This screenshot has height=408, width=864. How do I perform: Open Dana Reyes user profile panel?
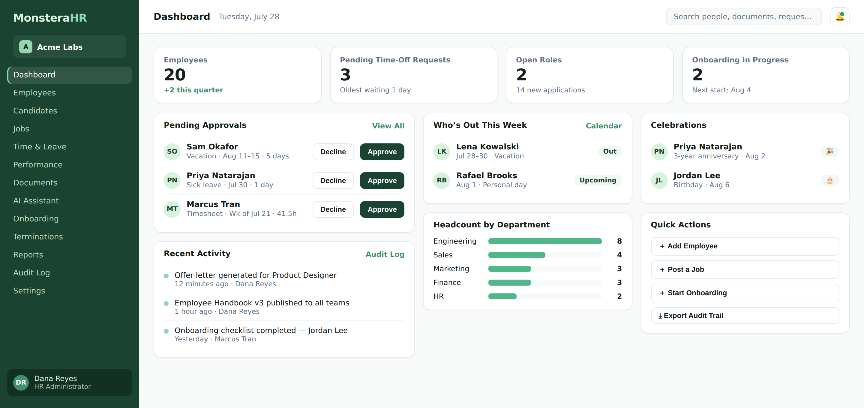click(x=69, y=382)
